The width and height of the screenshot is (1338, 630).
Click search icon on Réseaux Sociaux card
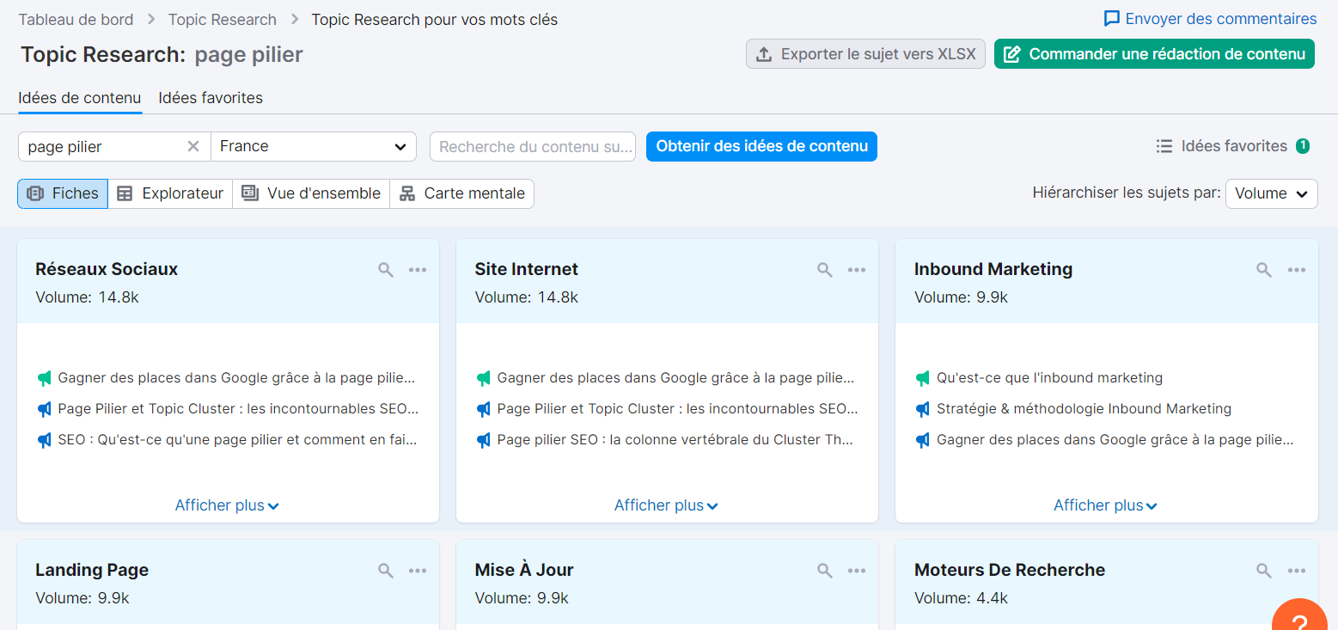pyautogui.click(x=386, y=270)
